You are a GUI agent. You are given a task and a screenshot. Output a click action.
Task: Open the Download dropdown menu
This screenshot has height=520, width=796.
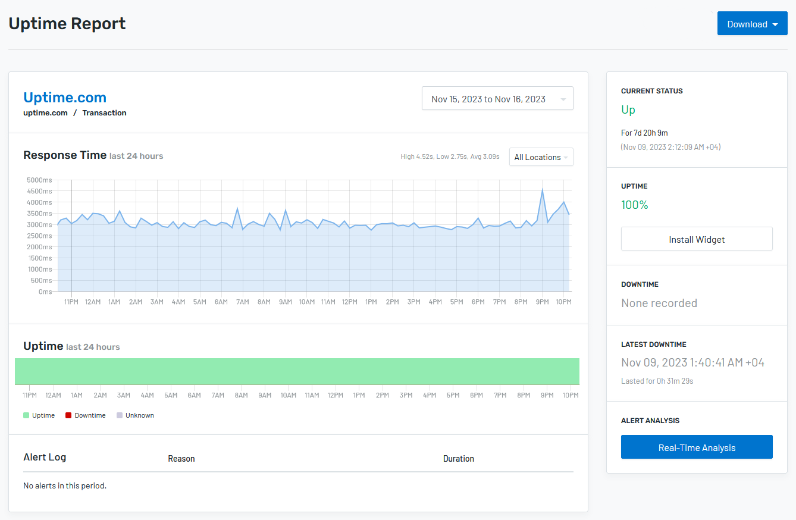click(x=751, y=23)
